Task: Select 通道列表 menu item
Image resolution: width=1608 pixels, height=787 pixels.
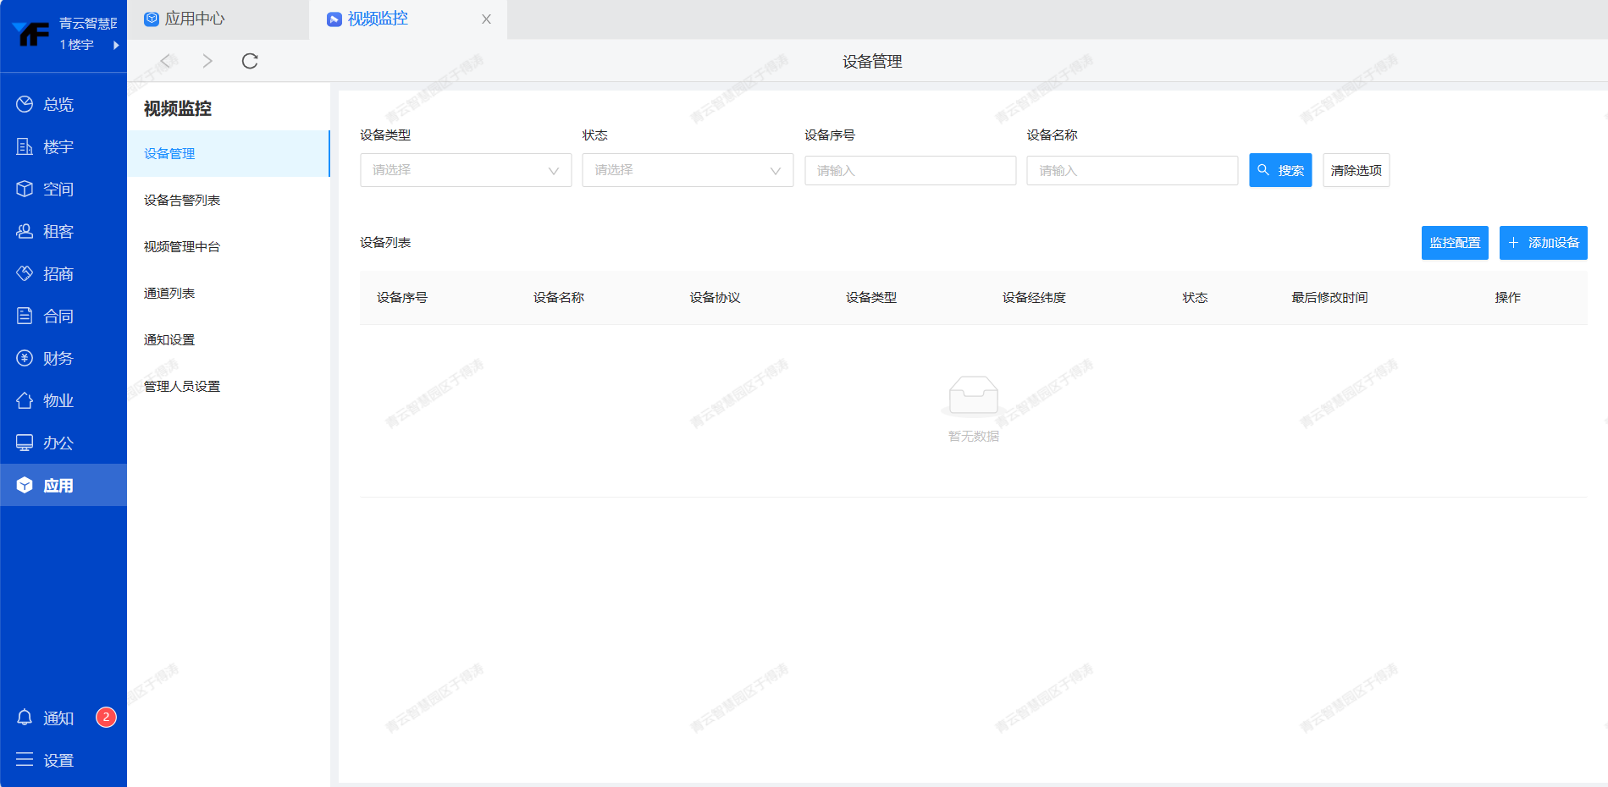Action: (169, 294)
